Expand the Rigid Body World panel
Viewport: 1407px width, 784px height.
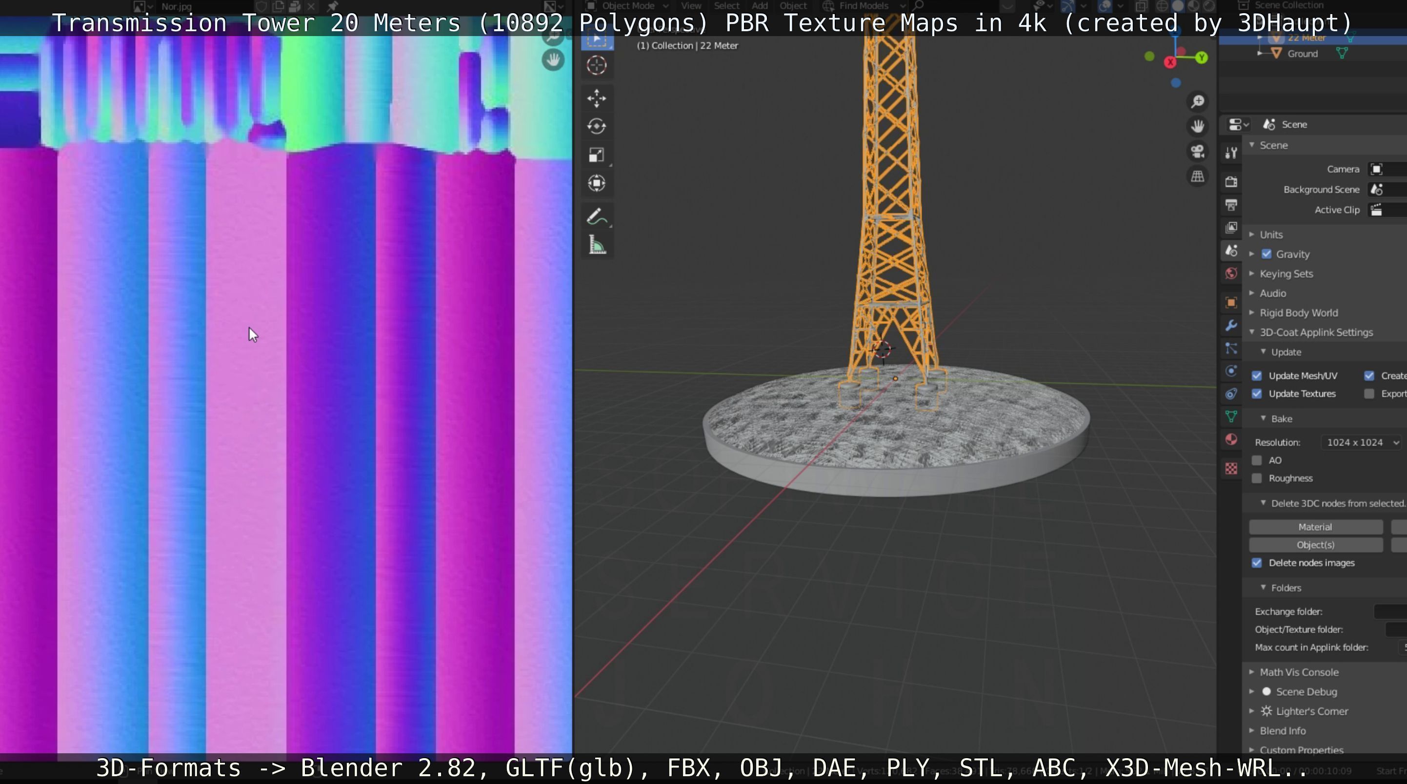1252,313
